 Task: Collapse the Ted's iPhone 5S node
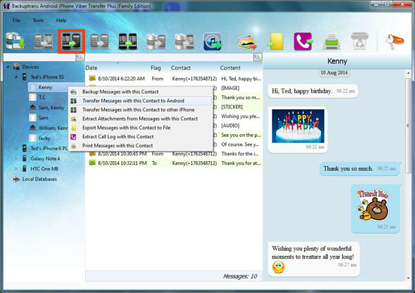16,77
